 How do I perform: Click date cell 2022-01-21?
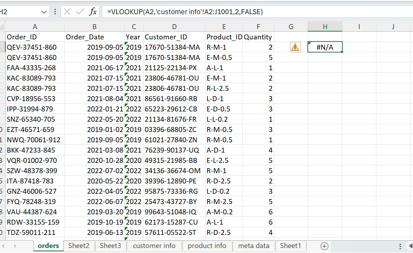(x=94, y=109)
